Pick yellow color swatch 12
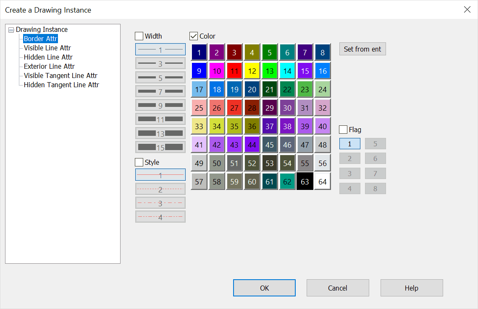Viewport: 478px width, 309px height. [x=252, y=71]
